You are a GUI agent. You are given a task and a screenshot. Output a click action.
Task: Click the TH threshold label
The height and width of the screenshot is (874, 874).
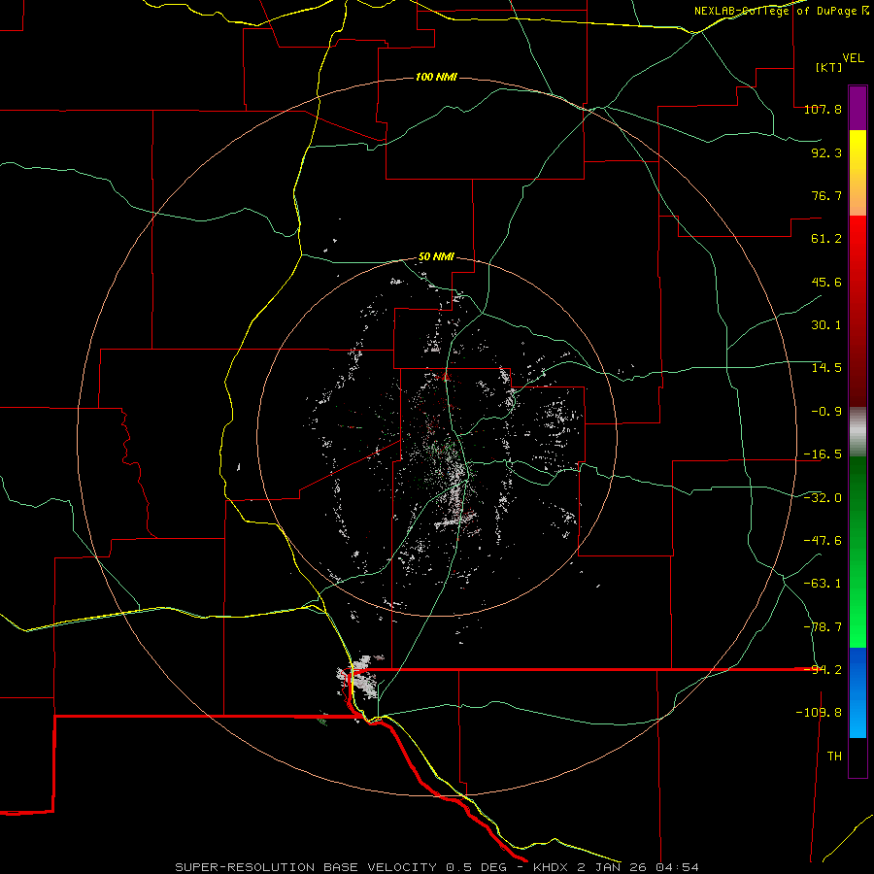click(x=834, y=756)
